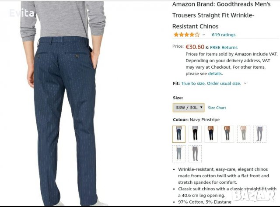Click the Goodthreads Men's Trousers product title

[221, 15]
